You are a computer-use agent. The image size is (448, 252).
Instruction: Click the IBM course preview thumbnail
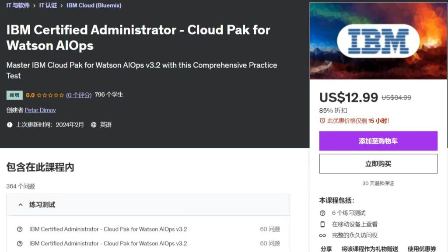(x=378, y=41)
